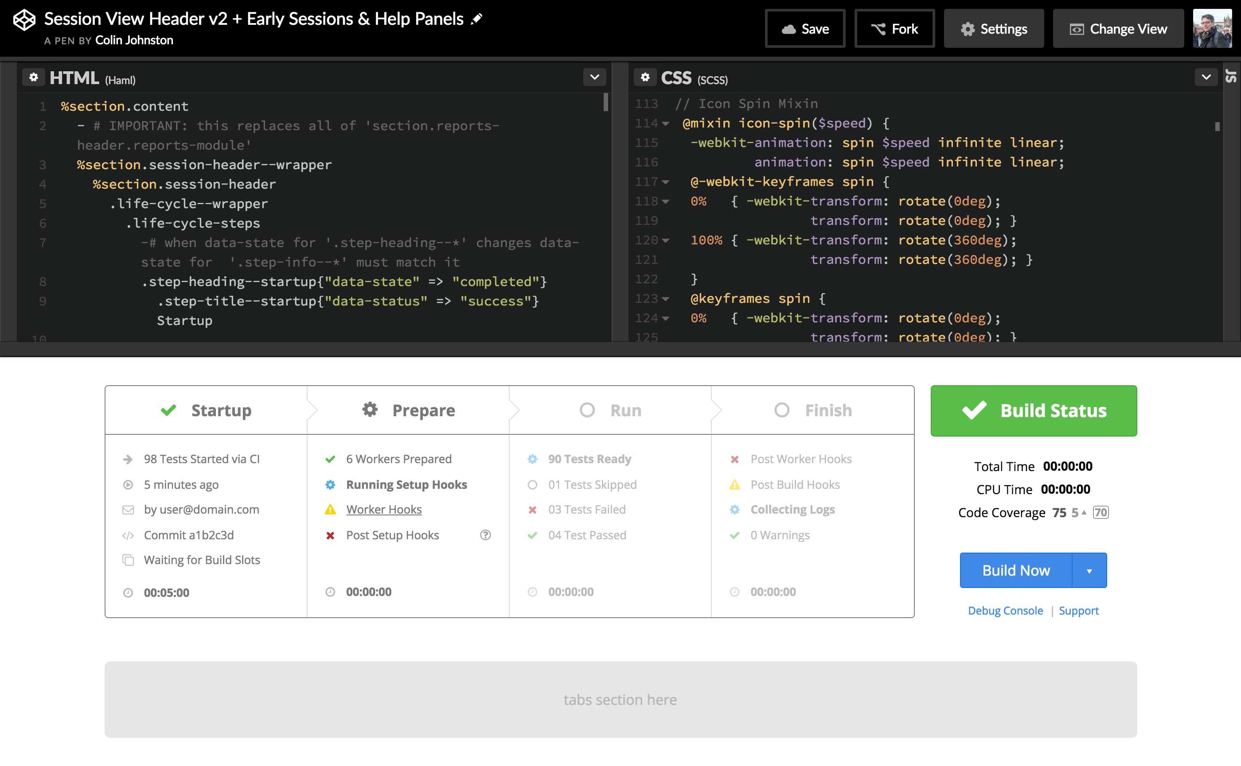Click the pencil icon to edit pen title

point(476,19)
